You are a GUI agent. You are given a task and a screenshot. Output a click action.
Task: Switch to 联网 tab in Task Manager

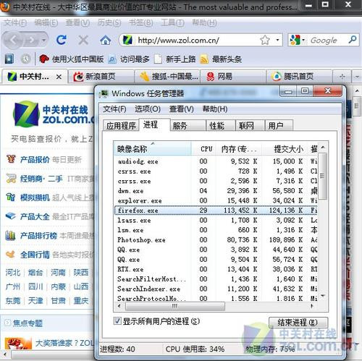(250, 126)
